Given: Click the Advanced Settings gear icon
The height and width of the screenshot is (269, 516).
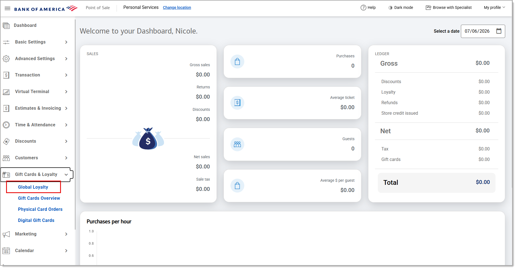Looking at the screenshot, I should (x=6, y=59).
